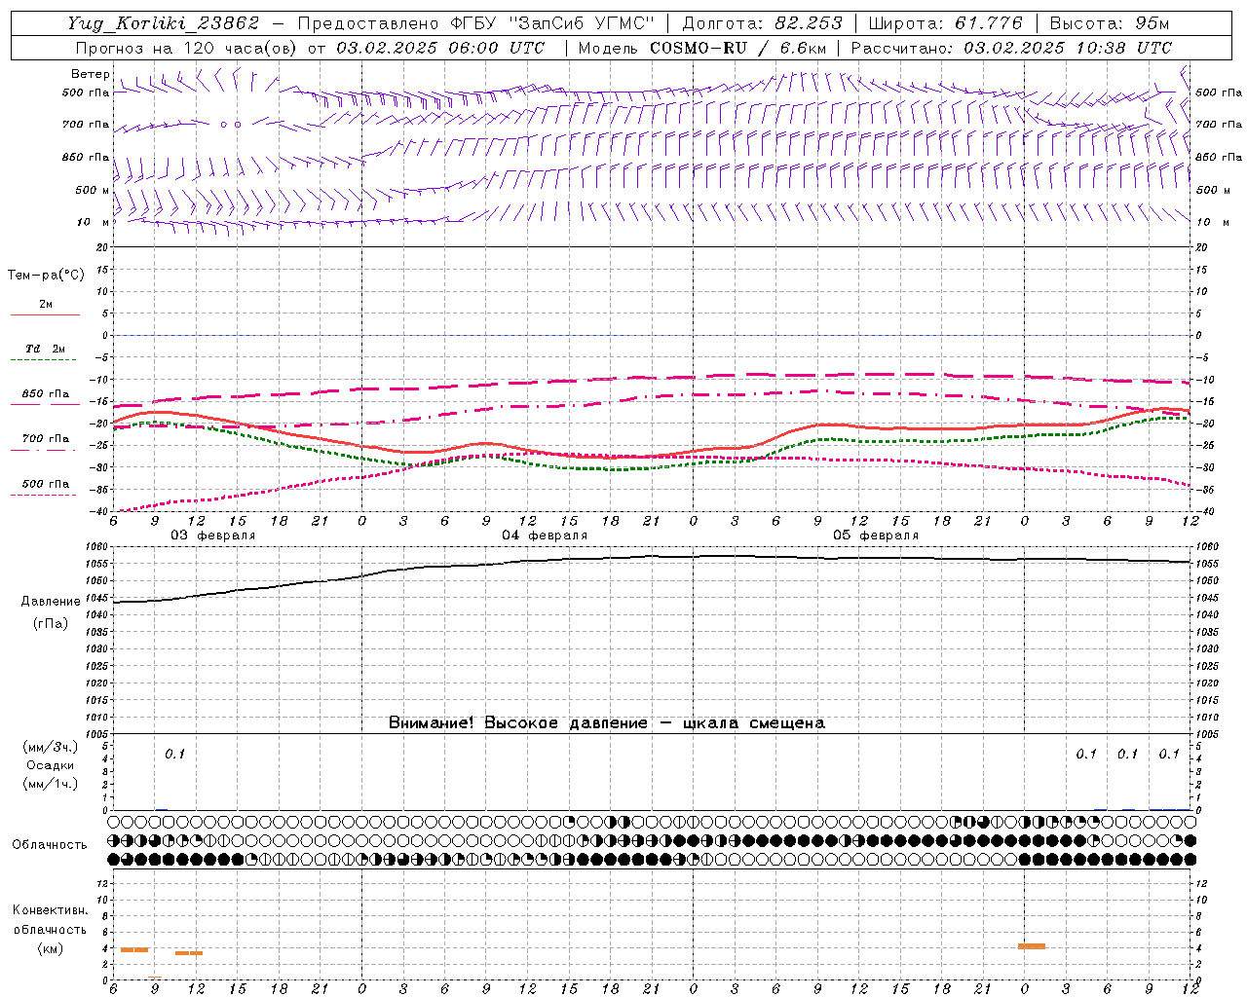1247x997 pixels.
Task: Select the high pressure warning Внимание! text
Action: tap(607, 723)
